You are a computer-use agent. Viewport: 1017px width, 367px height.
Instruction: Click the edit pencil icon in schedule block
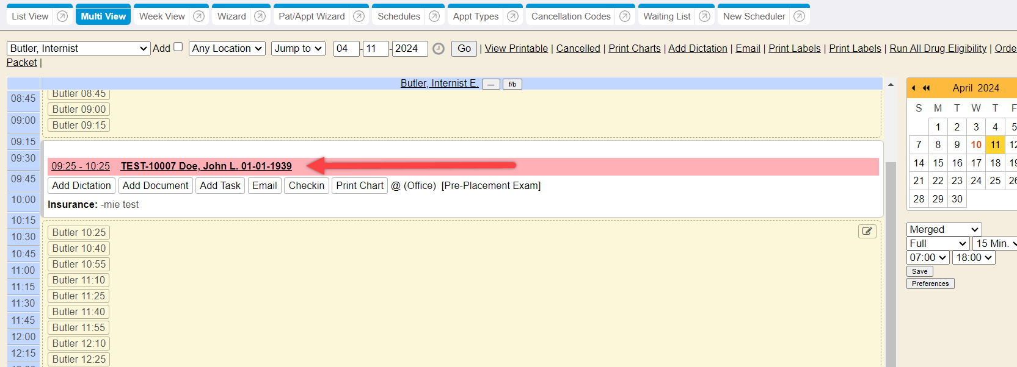pos(867,231)
